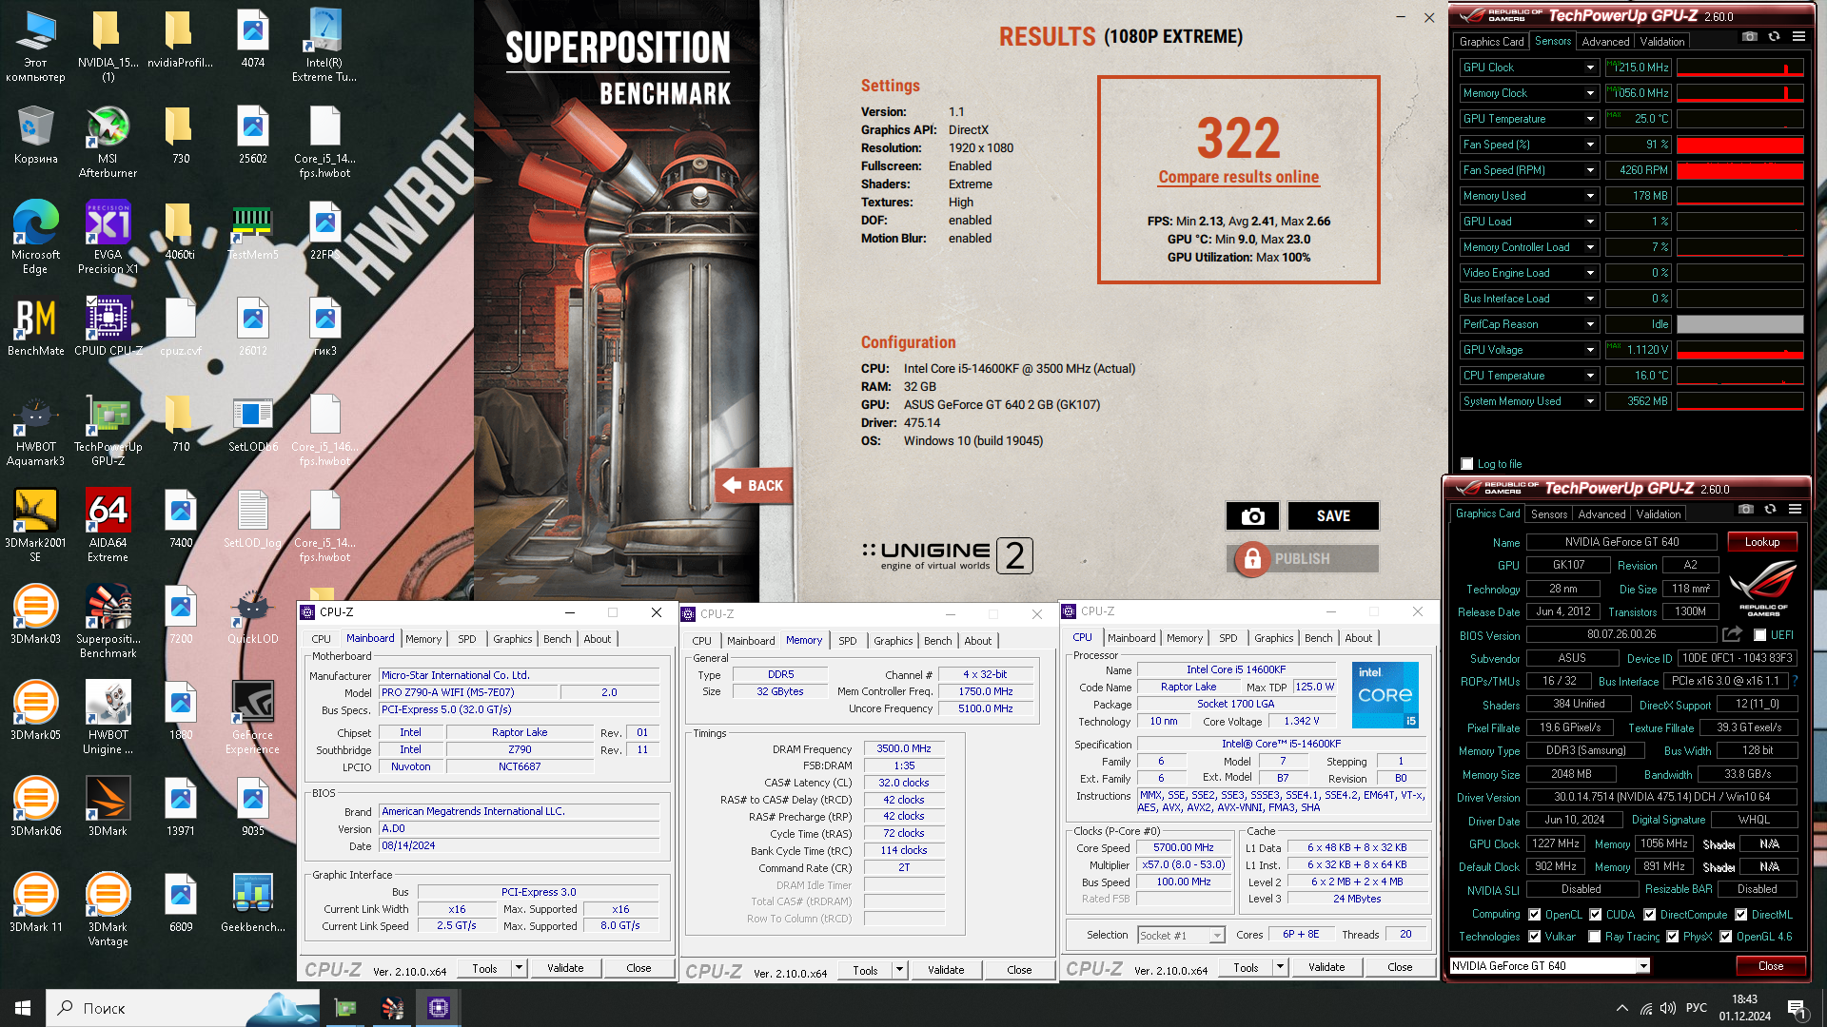Open MSI Afterburner desktop icon

pos(108,142)
